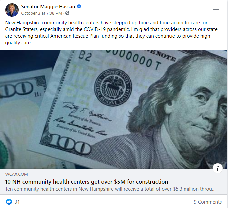Open '10 NH community health centers' headline

point(87,182)
